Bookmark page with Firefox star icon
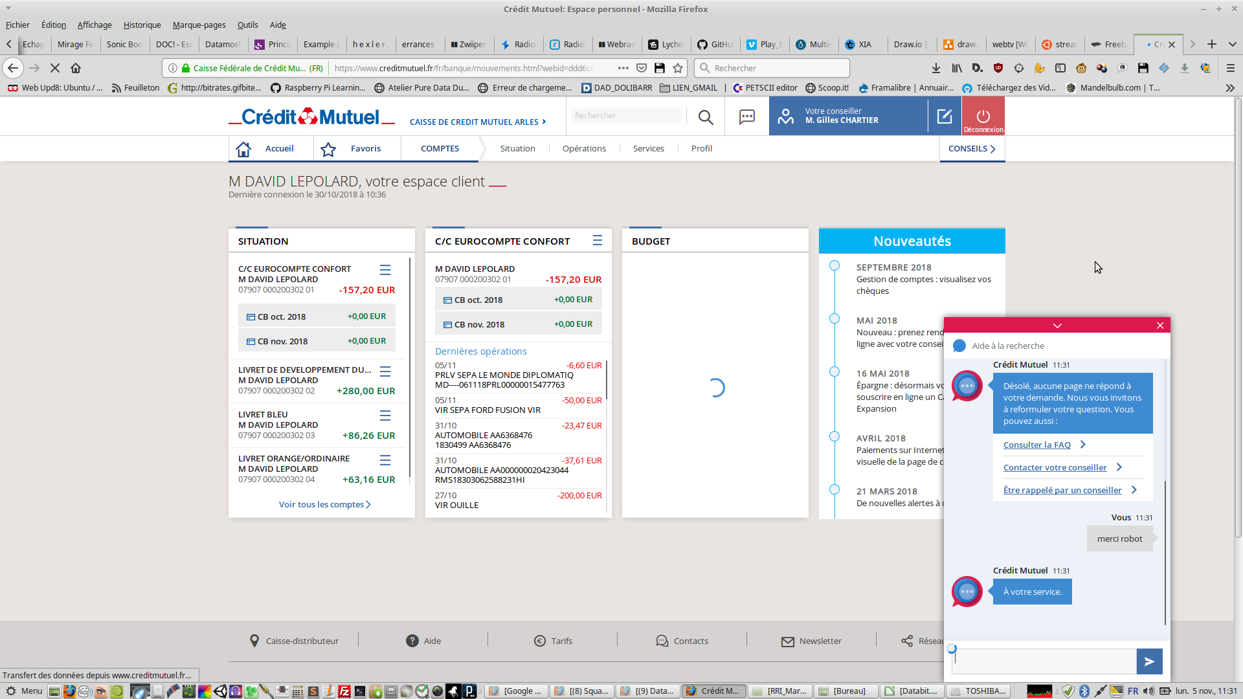The width and height of the screenshot is (1243, 699). [x=678, y=68]
